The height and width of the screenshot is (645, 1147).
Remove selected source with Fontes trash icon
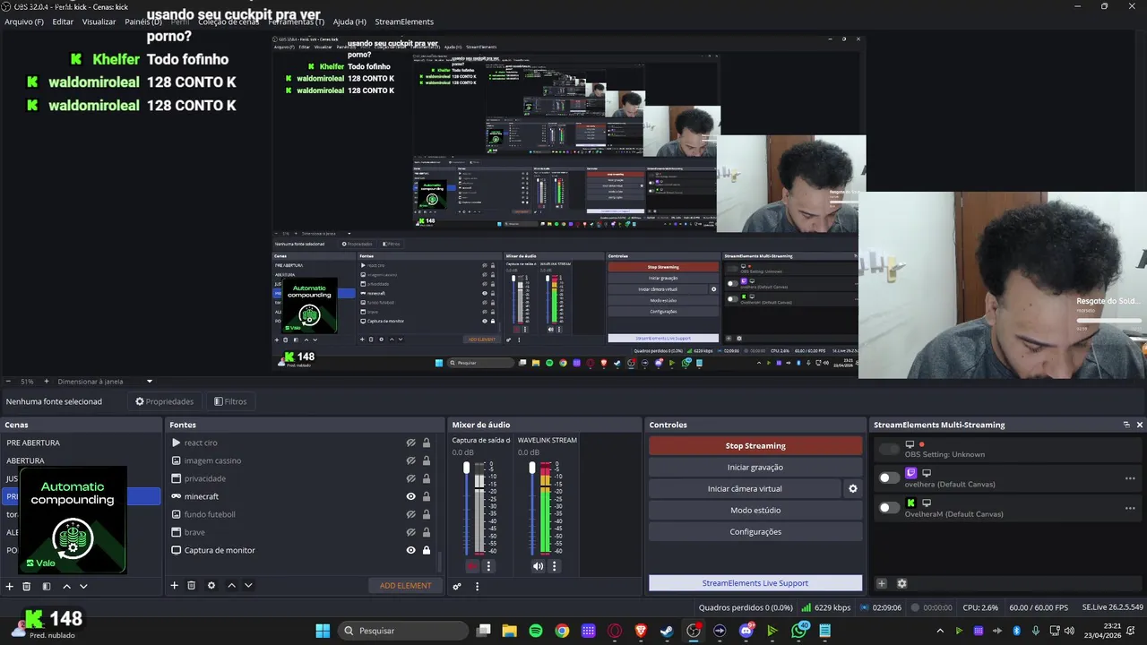click(192, 585)
